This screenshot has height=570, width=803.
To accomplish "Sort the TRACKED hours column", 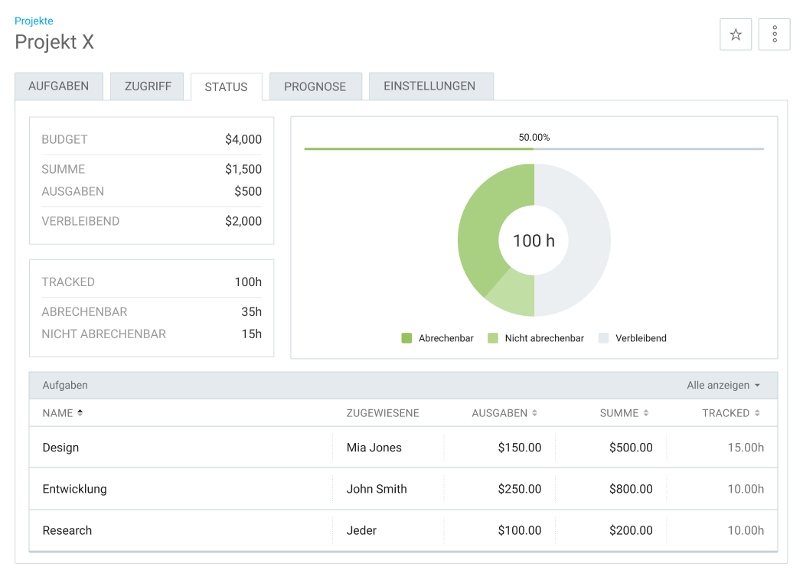I will click(x=729, y=412).
